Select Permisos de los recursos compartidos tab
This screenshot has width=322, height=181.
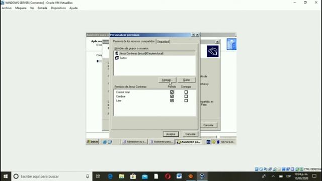point(133,41)
